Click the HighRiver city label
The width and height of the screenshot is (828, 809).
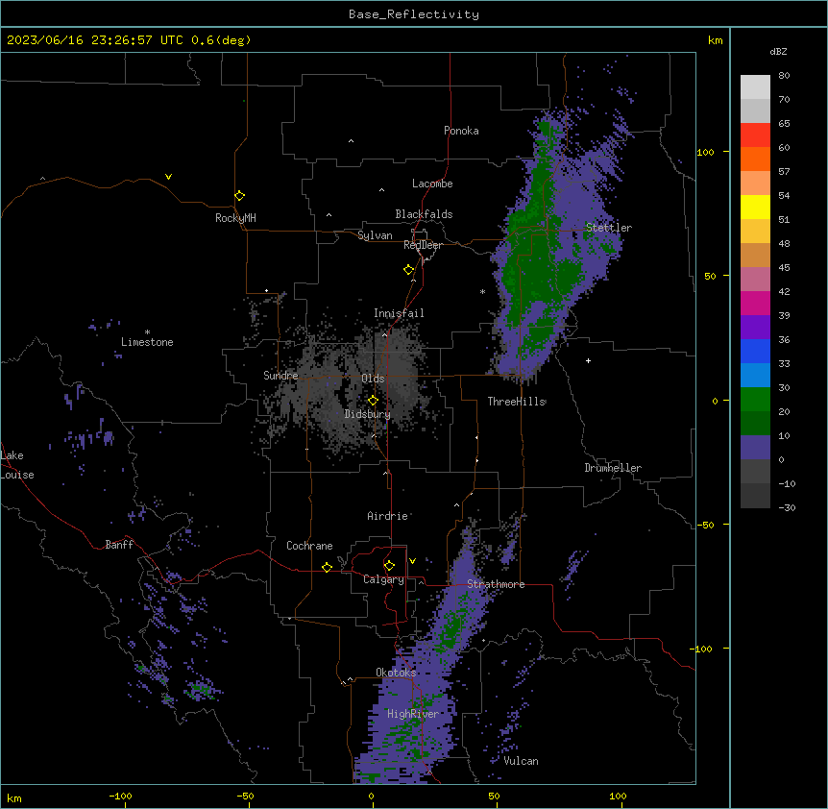pos(413,714)
